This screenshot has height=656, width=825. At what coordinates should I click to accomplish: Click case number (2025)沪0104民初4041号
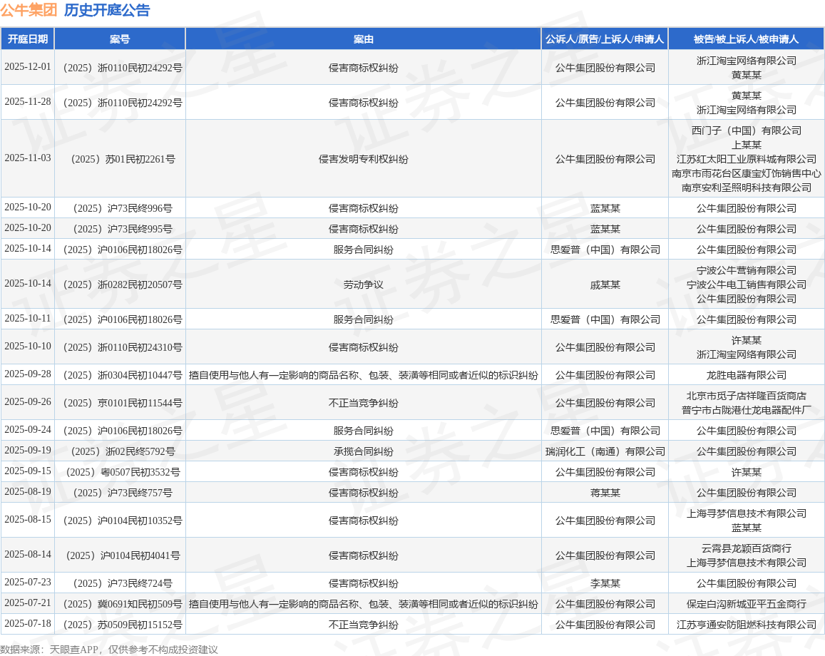(x=123, y=555)
